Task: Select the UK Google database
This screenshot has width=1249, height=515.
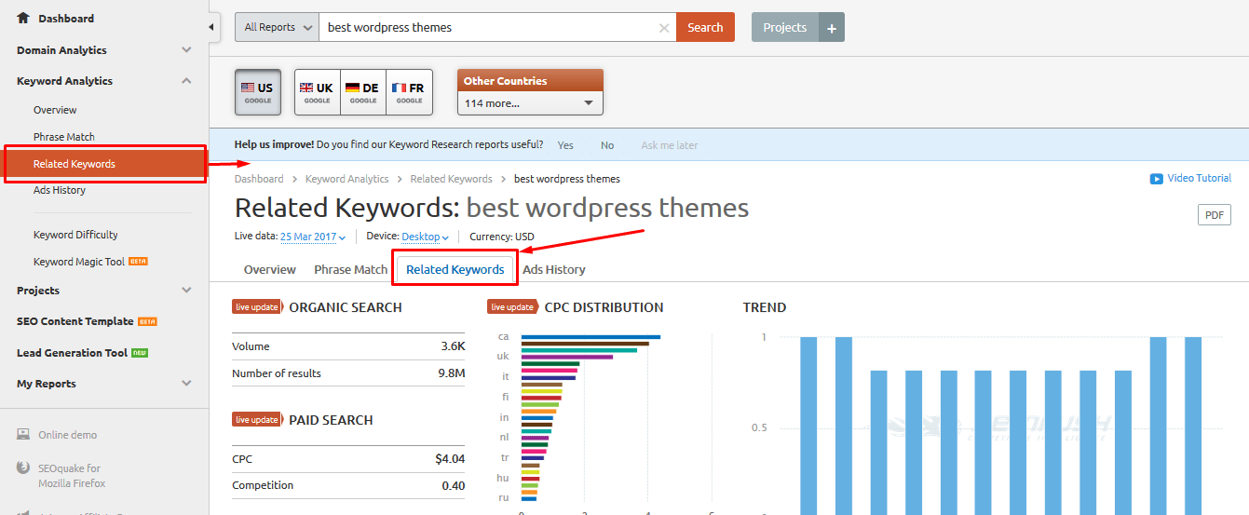Action: tap(317, 92)
